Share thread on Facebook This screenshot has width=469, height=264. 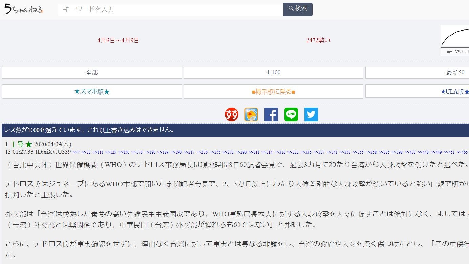[x=271, y=114]
